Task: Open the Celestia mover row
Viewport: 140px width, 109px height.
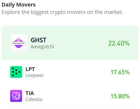Action: click(70, 96)
